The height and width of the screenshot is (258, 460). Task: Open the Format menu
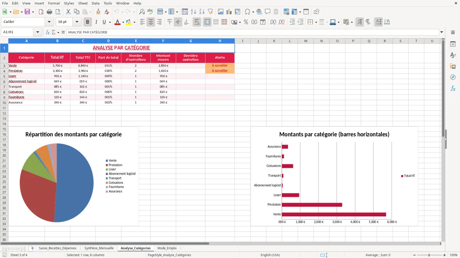54,3
